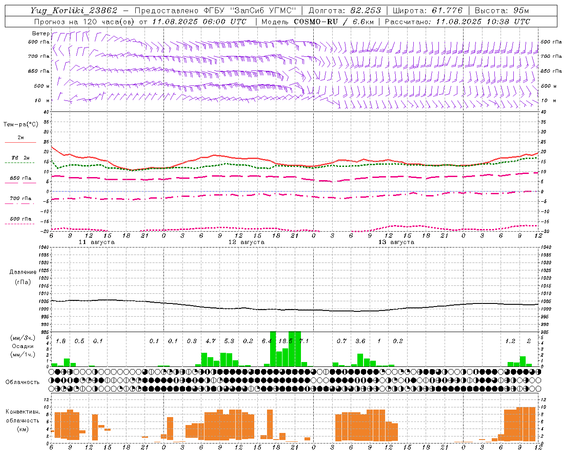Click the precipitation value 1.2

[510, 341]
